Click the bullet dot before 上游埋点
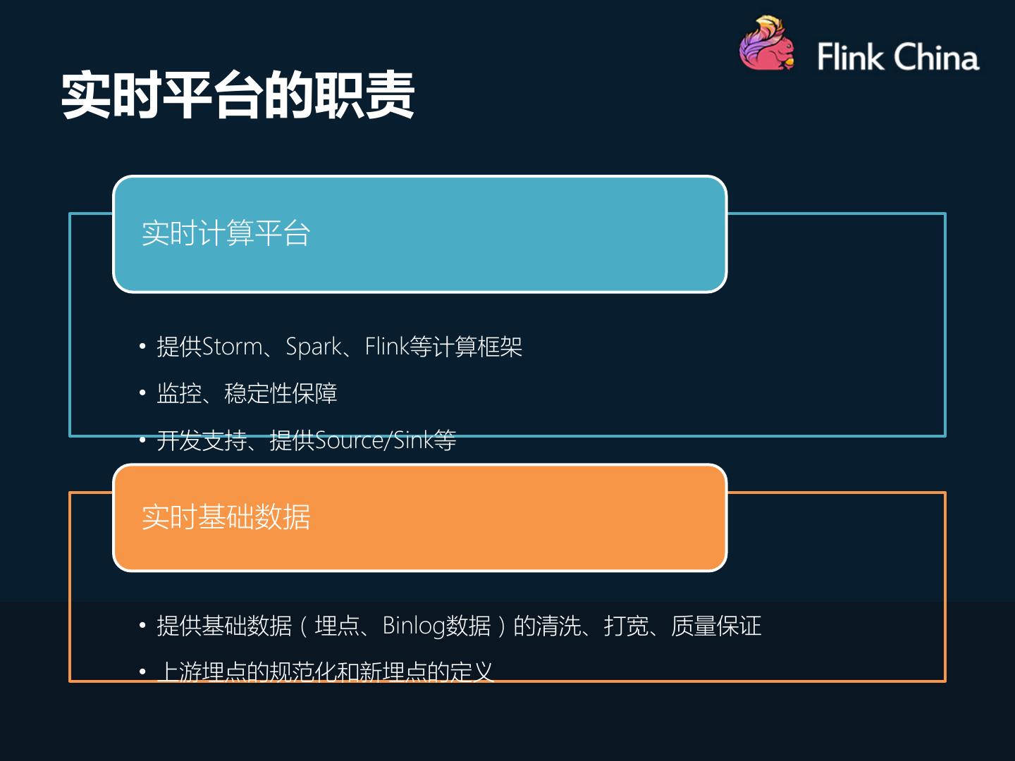This screenshot has height=761, width=1015. pyautogui.click(x=142, y=672)
